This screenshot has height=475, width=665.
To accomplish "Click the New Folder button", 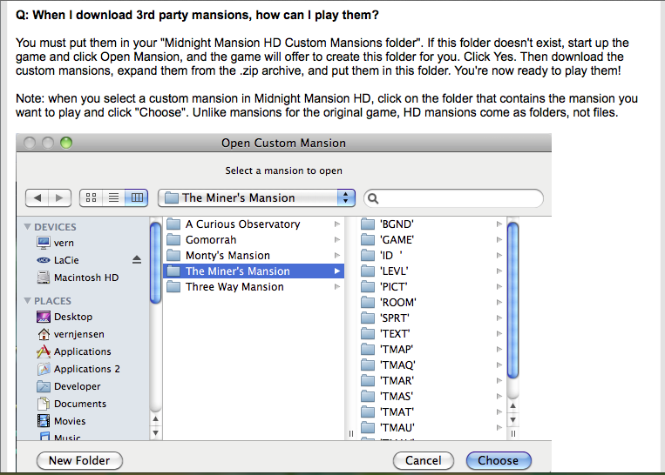I will [x=79, y=460].
